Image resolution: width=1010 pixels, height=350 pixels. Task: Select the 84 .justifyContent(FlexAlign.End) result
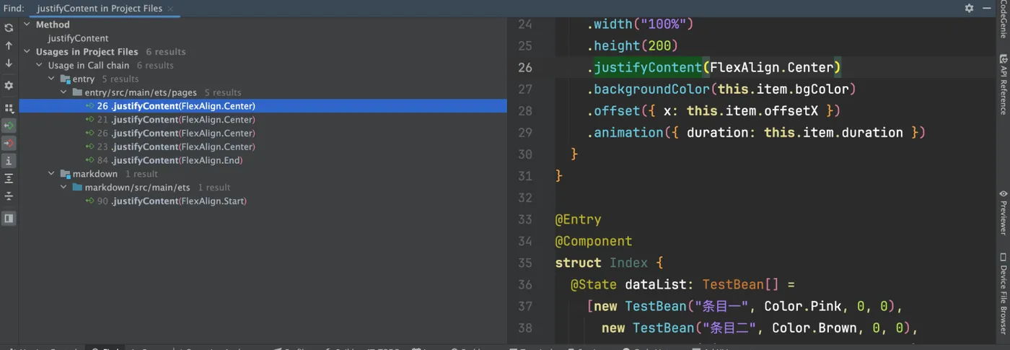[170, 160]
